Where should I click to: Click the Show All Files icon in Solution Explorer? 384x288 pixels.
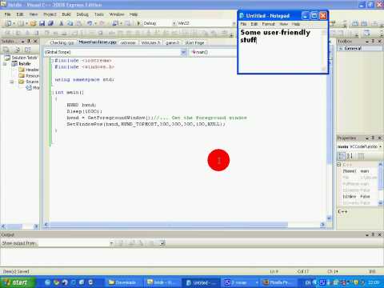(x=18, y=50)
